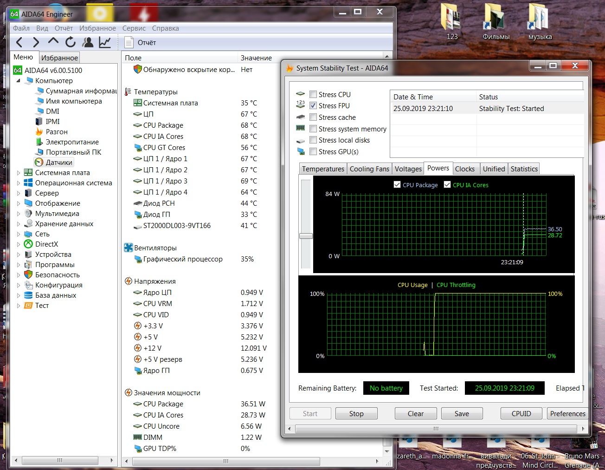Click the stability test horizontal scrollbar
Screen dimensions: 605x470
pos(436,429)
